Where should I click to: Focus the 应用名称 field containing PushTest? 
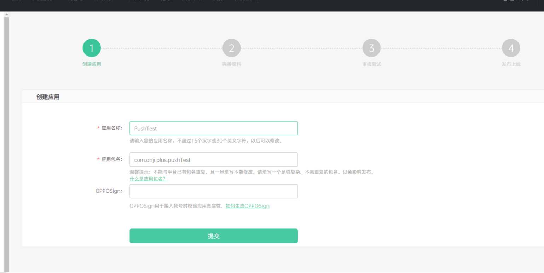214,128
